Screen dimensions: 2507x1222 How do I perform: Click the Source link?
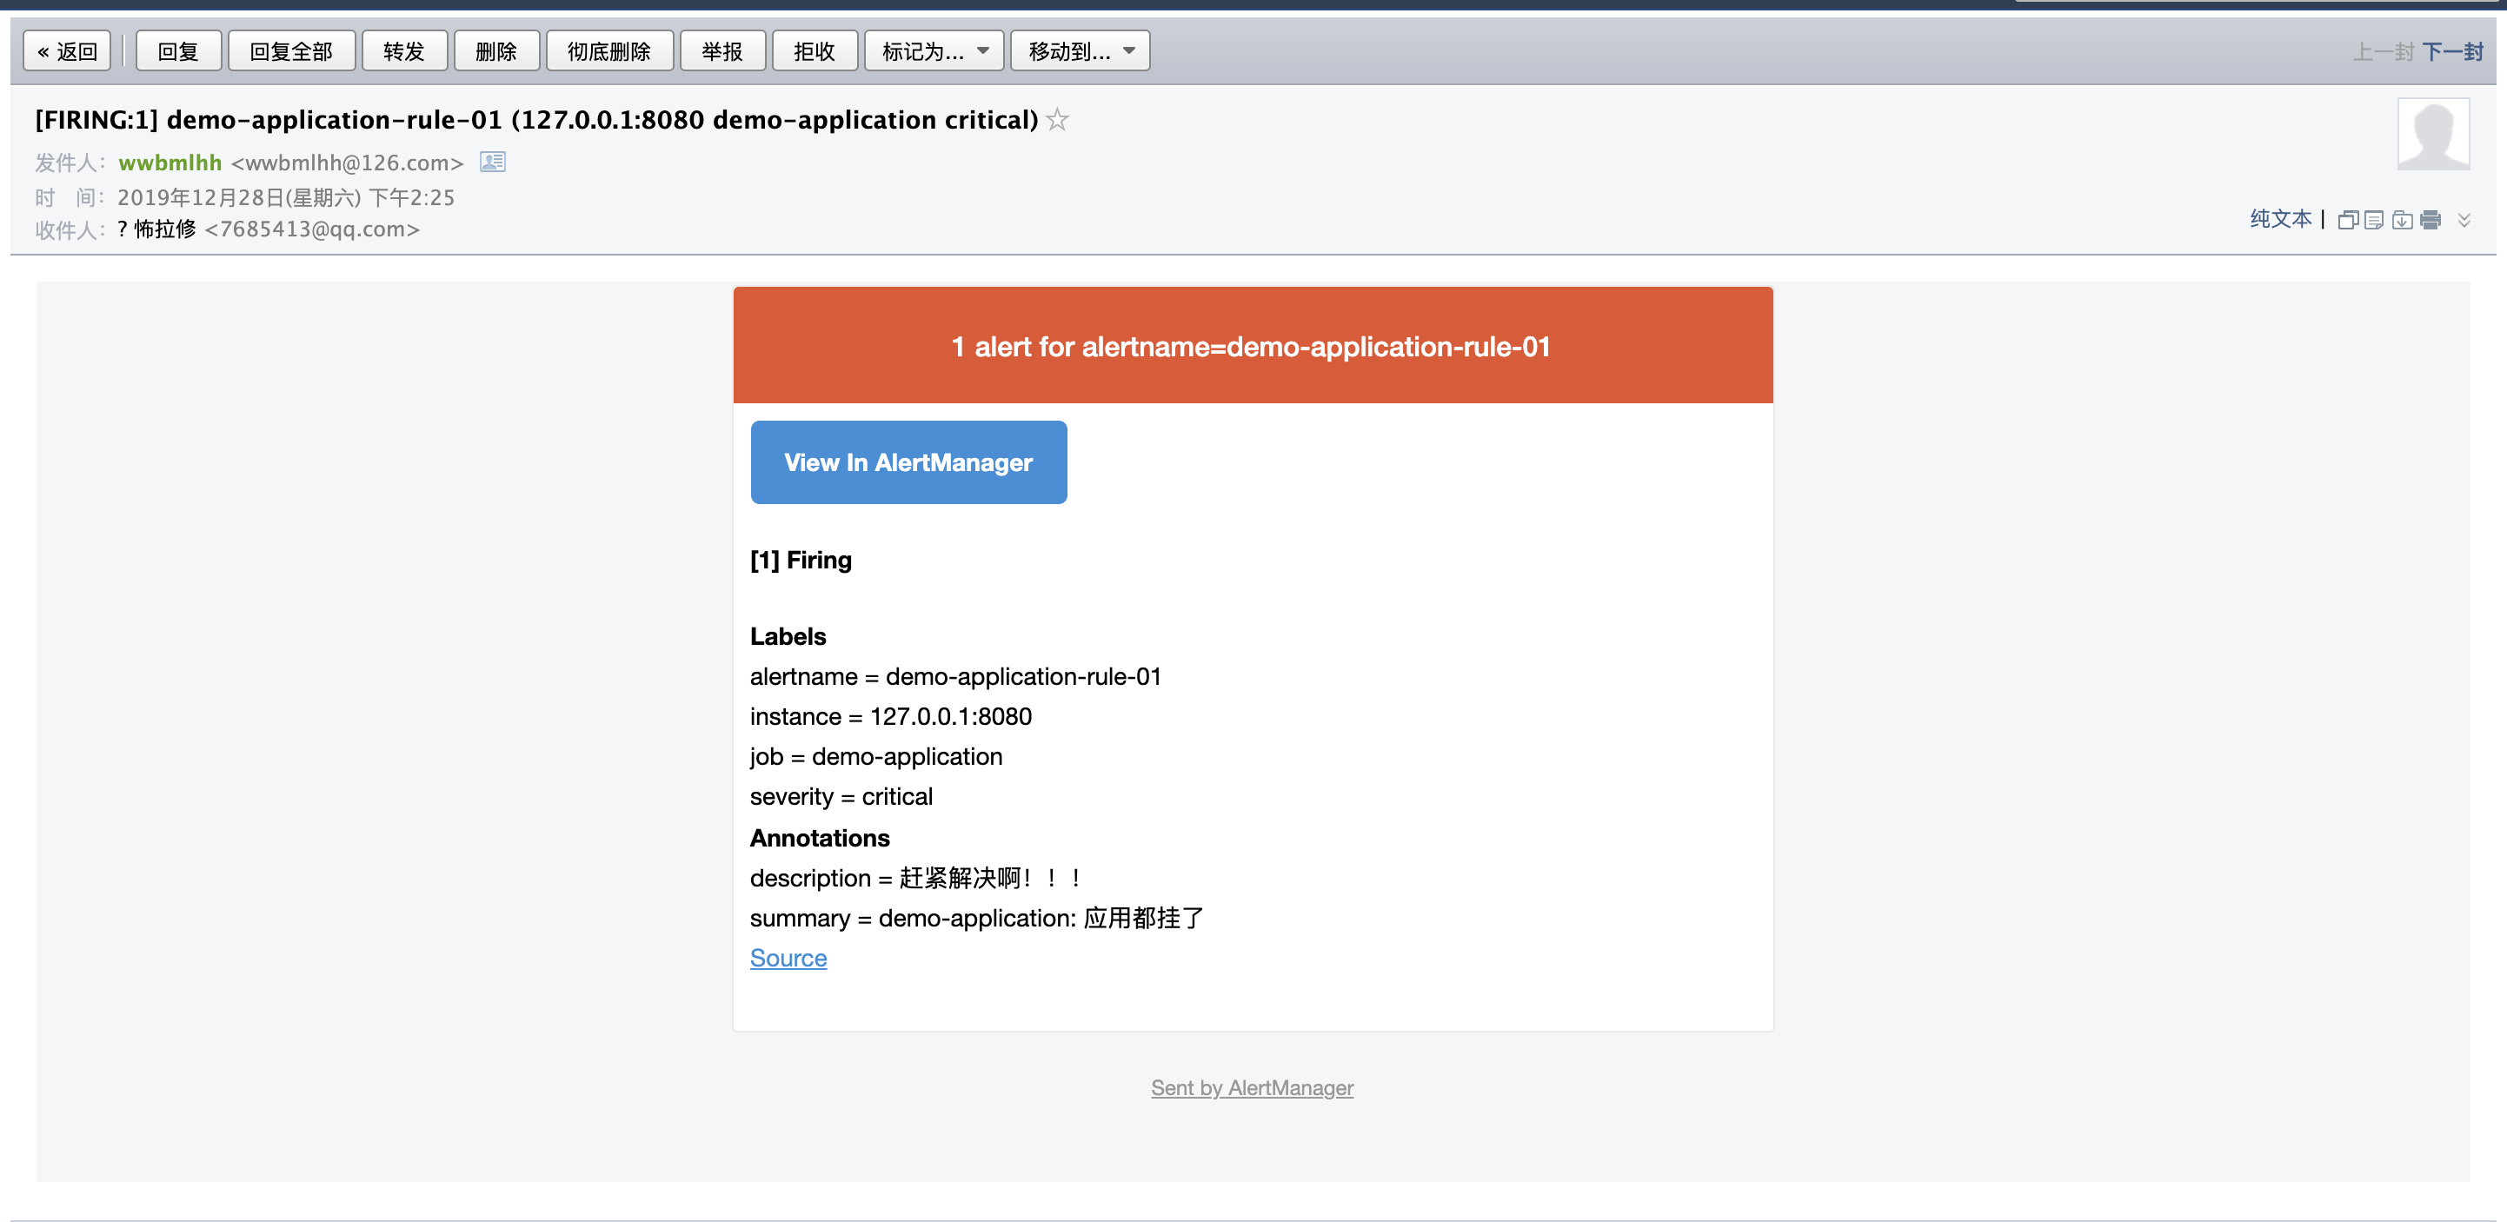788,958
